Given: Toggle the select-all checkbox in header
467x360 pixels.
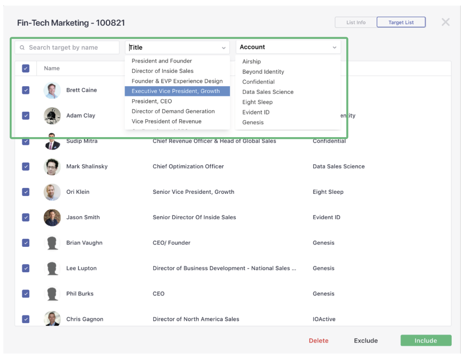Looking at the screenshot, I should (x=26, y=68).
